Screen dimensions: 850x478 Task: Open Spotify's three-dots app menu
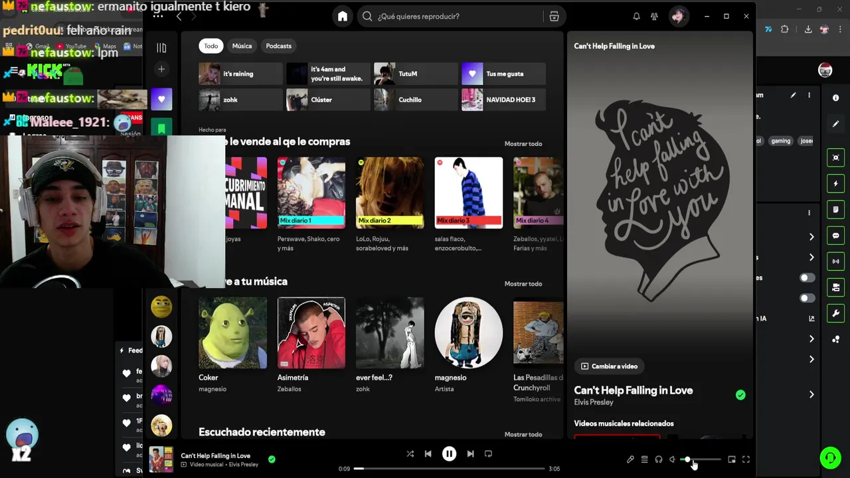[157, 16]
